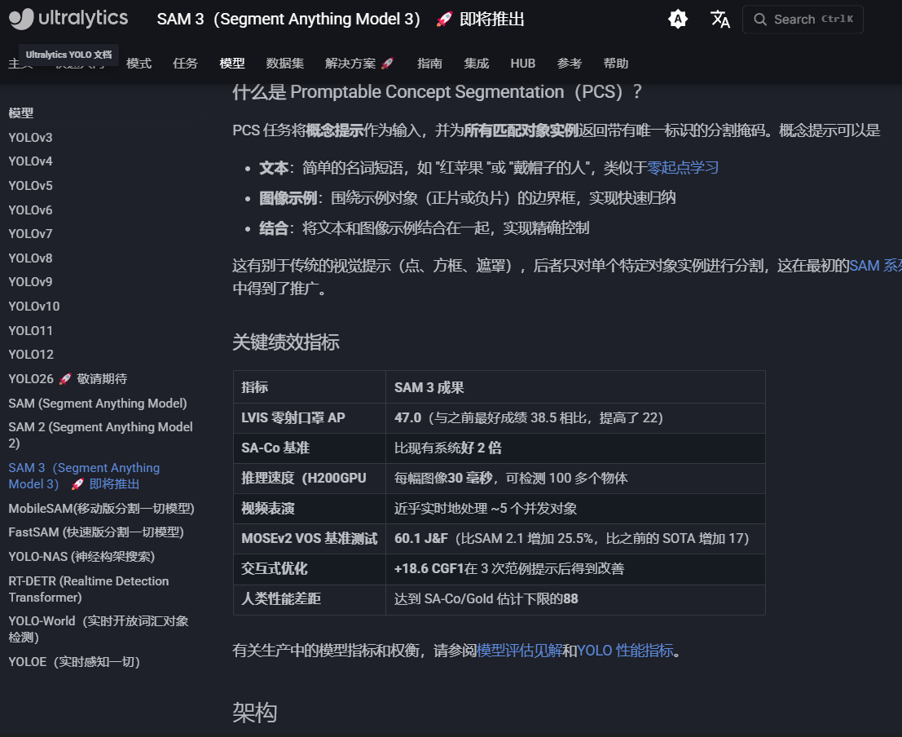Click the 指标 column header
Screen dimensions: 902x737
tap(310, 387)
